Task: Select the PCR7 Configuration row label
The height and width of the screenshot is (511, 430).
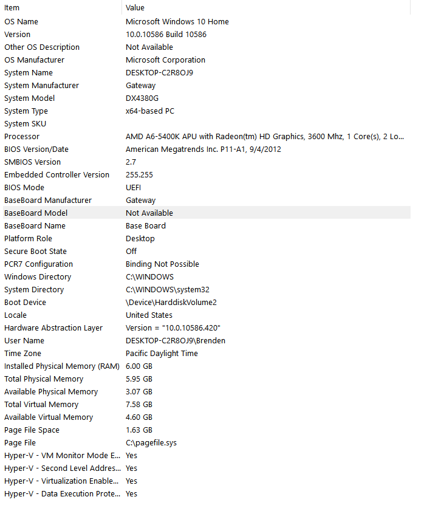Action: point(38,264)
